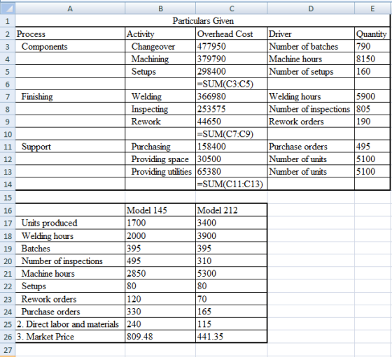
Task: Select column A header
Action: 70,8
